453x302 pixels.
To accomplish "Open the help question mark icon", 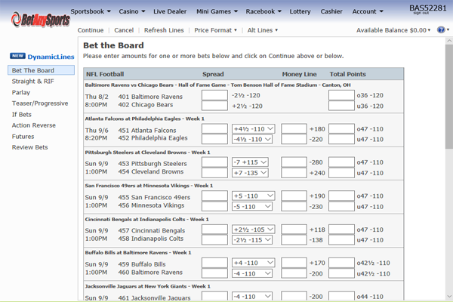I will coord(441,29).
